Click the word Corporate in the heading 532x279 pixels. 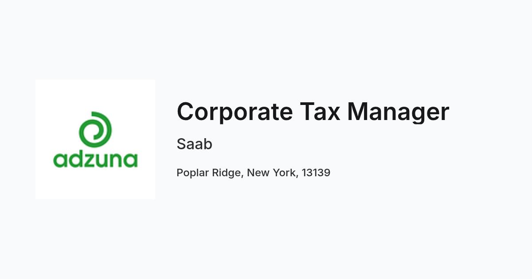pos(235,112)
